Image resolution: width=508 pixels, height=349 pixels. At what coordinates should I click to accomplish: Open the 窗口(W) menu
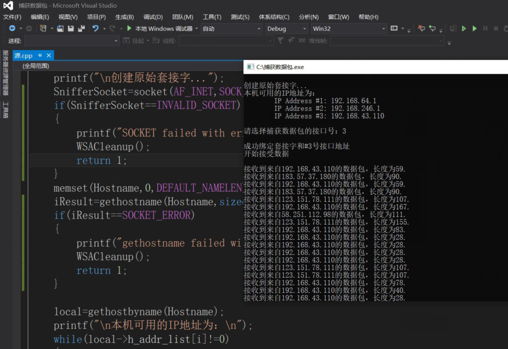point(338,17)
